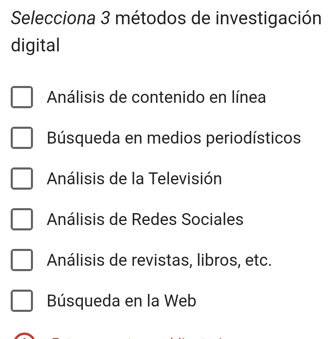Click the red required-question error message
The image size is (328, 339).
pyautogui.click(x=136, y=337)
